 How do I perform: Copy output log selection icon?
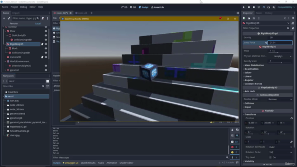click(237, 130)
